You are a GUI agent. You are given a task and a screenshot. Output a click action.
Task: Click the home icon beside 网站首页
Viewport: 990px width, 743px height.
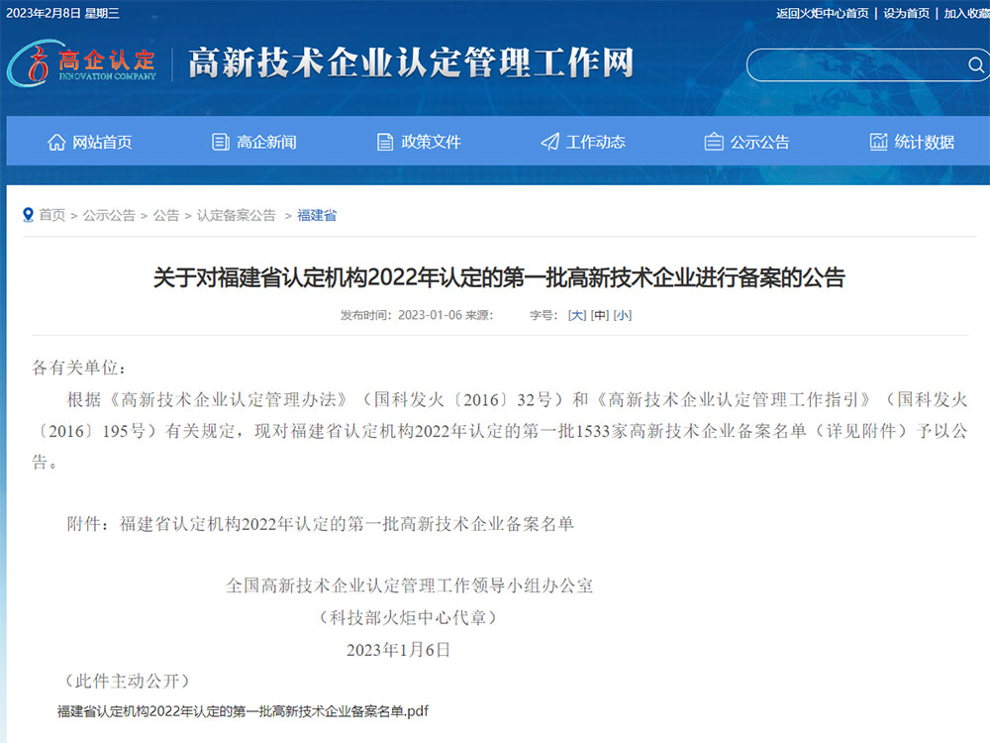(x=56, y=142)
